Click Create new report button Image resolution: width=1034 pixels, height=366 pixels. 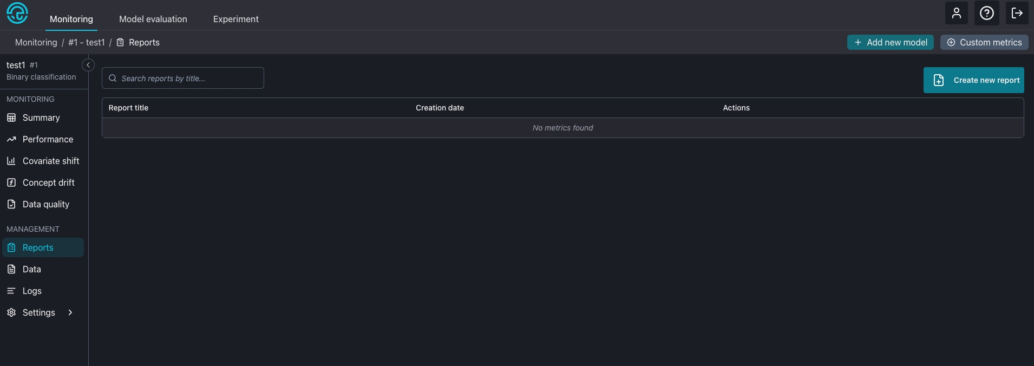pos(973,80)
